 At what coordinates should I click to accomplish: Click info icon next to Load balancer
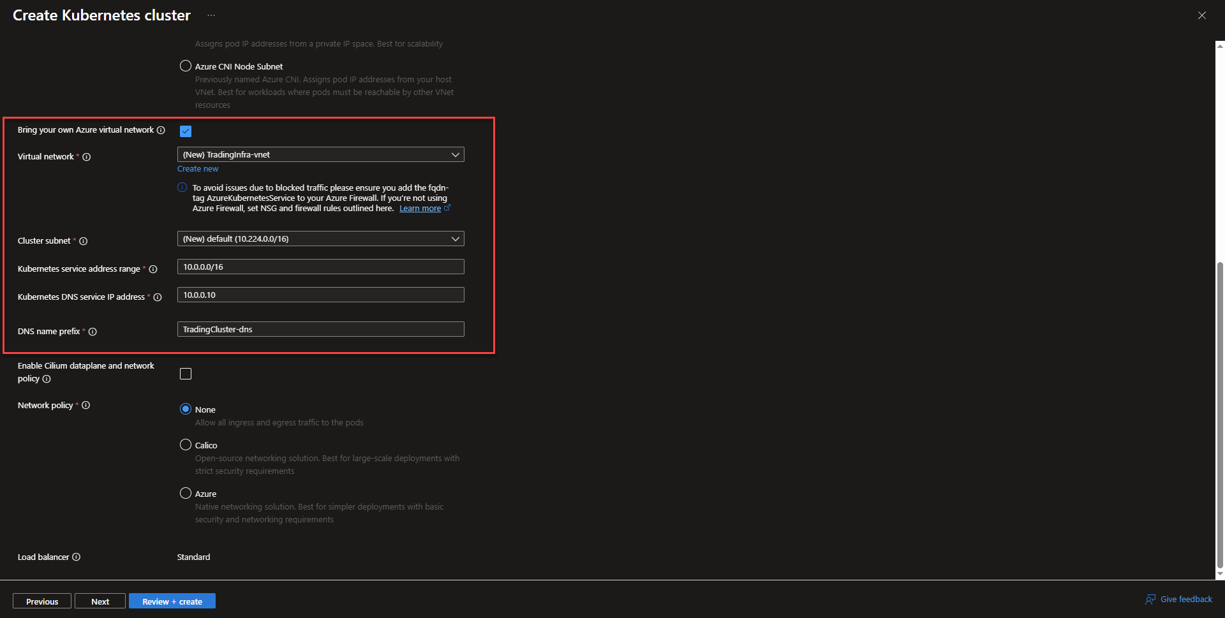pyautogui.click(x=77, y=557)
